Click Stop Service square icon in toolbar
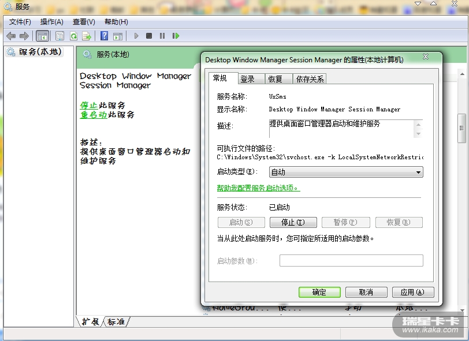Screen dimensions: 469x341 [x=149, y=36]
